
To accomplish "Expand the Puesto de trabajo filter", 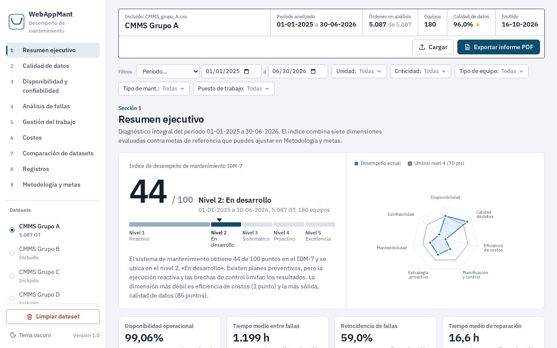I will [x=234, y=89].
